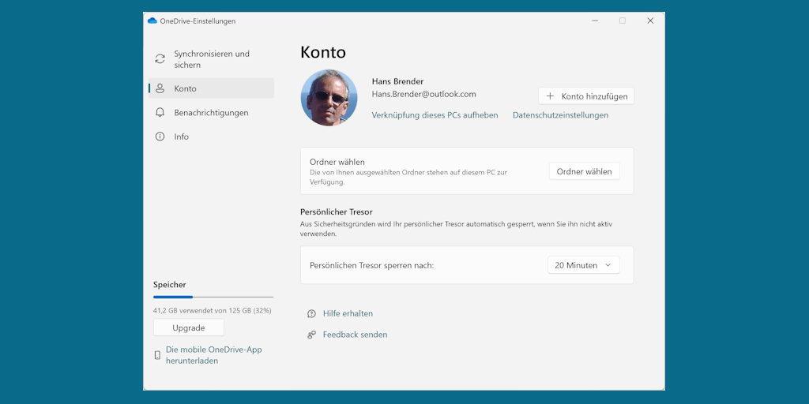The width and height of the screenshot is (809, 404).
Task: Open the Datenschutzeinstellungen link
Action: [x=560, y=115]
